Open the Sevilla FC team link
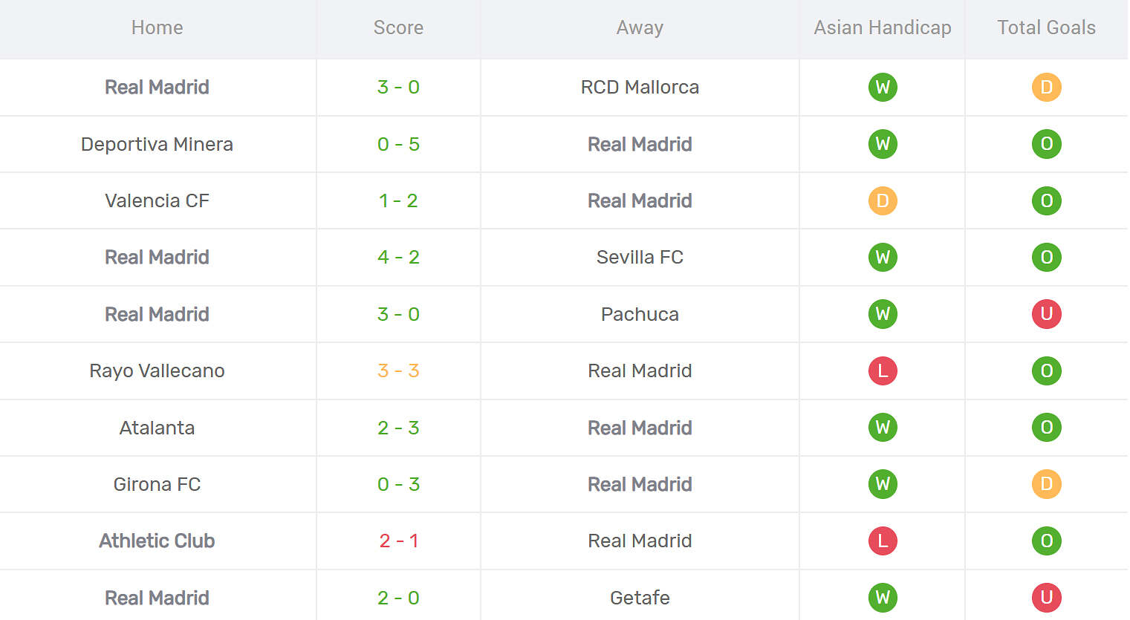 click(x=640, y=258)
